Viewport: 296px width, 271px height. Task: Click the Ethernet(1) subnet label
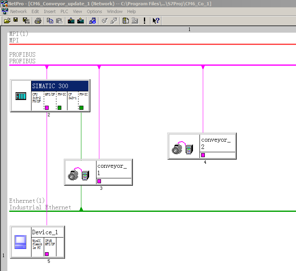[27, 200]
